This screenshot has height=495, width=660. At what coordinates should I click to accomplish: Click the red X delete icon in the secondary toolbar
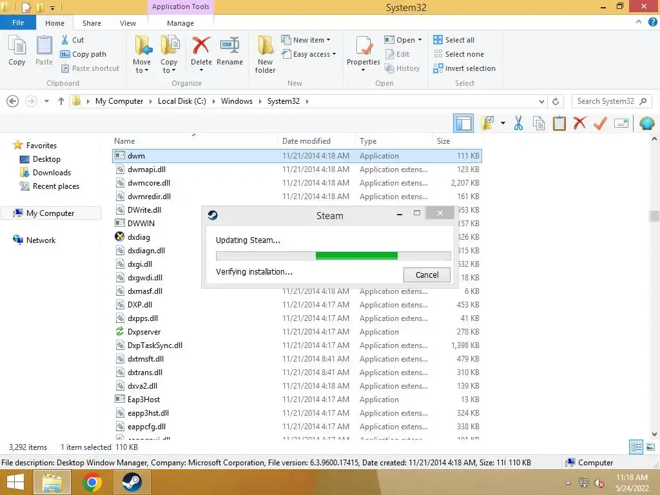coord(579,123)
